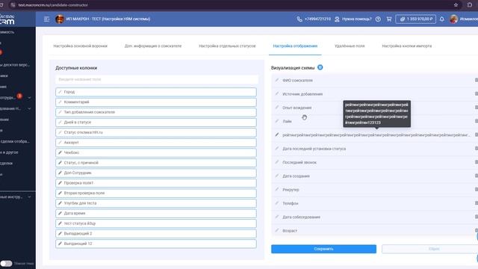Call the phone number in header
Screen dimensions: 478x269
(314, 19)
